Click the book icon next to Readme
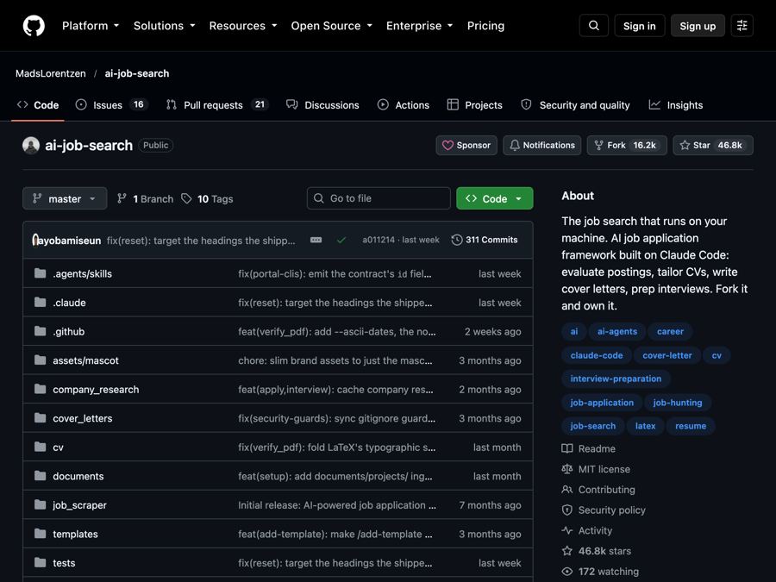 tap(567, 448)
